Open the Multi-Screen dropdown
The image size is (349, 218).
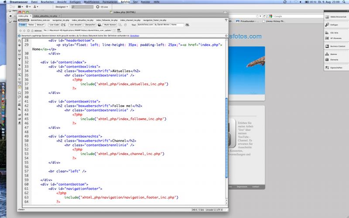point(109,25)
